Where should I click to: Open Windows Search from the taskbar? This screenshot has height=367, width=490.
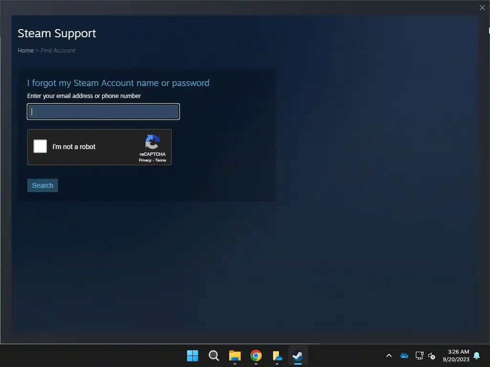point(214,356)
